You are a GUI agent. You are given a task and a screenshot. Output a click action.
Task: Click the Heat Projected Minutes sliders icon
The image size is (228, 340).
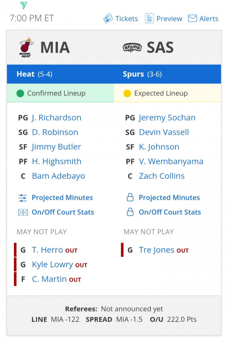[23, 198]
